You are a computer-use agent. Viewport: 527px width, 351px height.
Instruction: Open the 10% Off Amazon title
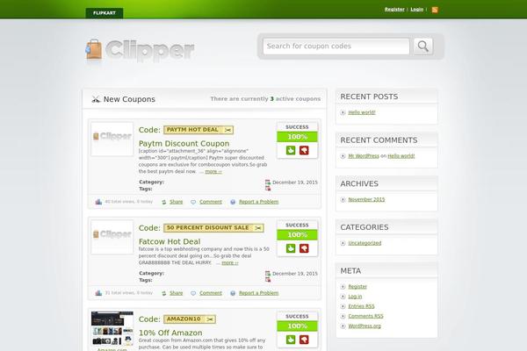170,333
